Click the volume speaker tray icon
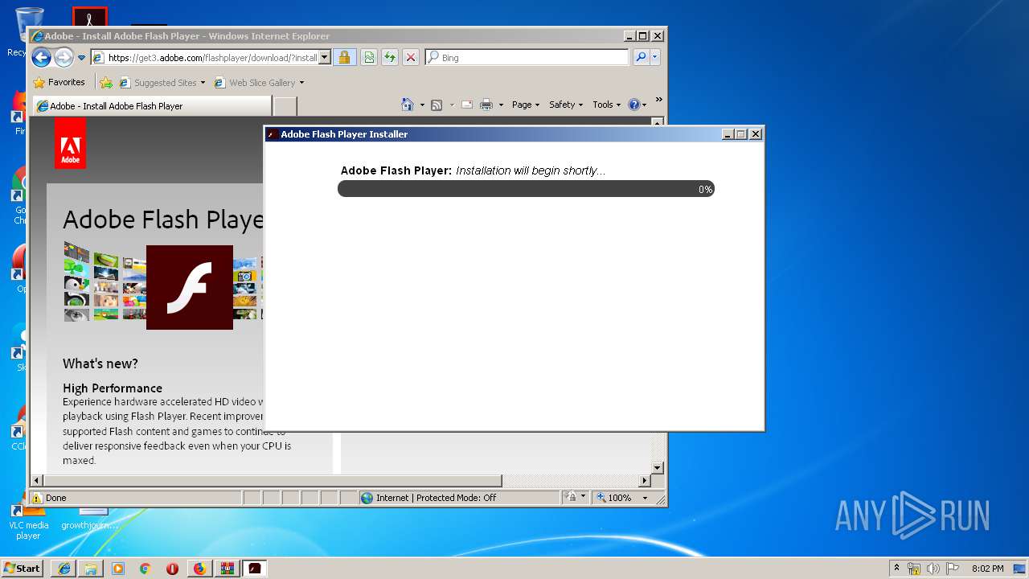The width and height of the screenshot is (1029, 579). tap(933, 569)
